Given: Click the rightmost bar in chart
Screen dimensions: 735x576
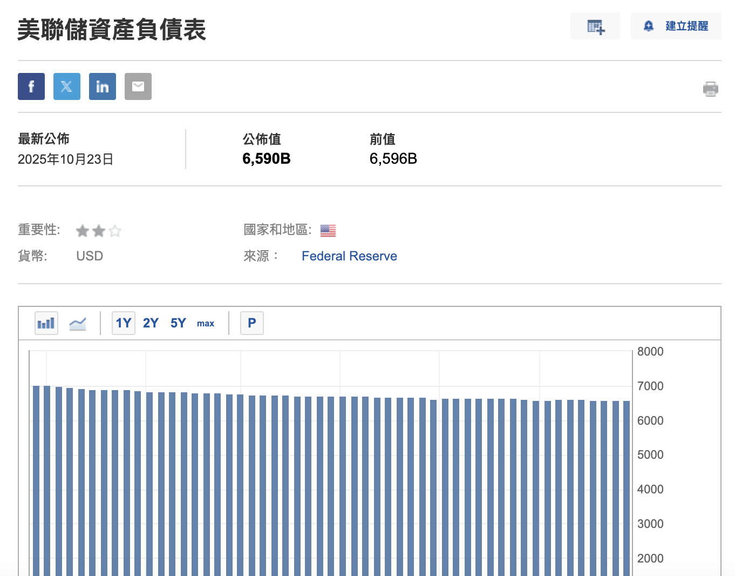Looking at the screenshot, I should tap(627, 486).
